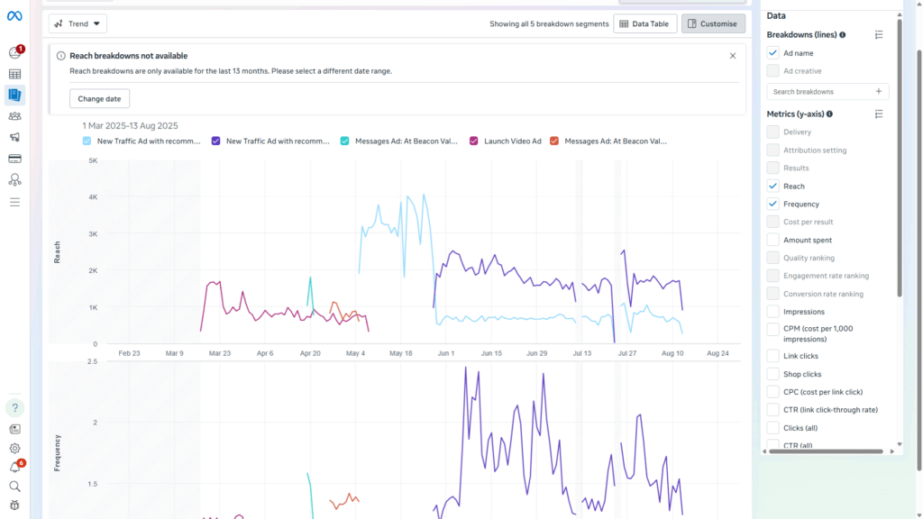The width and height of the screenshot is (923, 519).
Task: Select the Ads reporting sidebar icon
Action: click(14, 95)
